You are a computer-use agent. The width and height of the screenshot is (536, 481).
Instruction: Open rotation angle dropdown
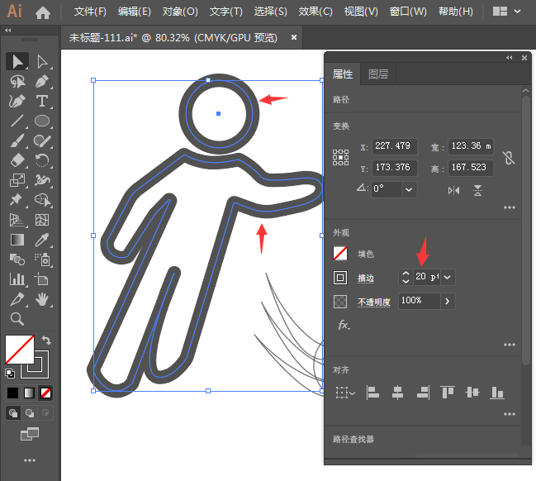(x=409, y=189)
